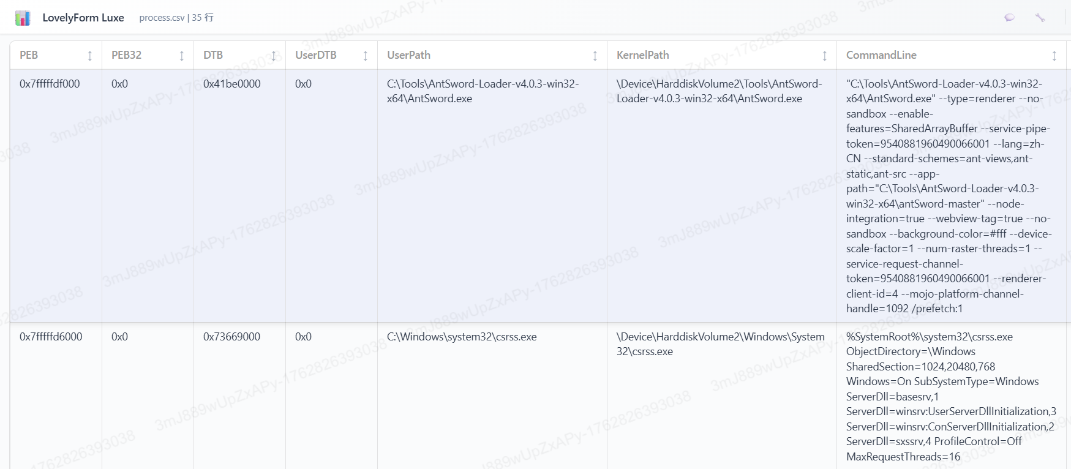Click the DTB column header label
Screen dimensions: 1071x469
213,55
